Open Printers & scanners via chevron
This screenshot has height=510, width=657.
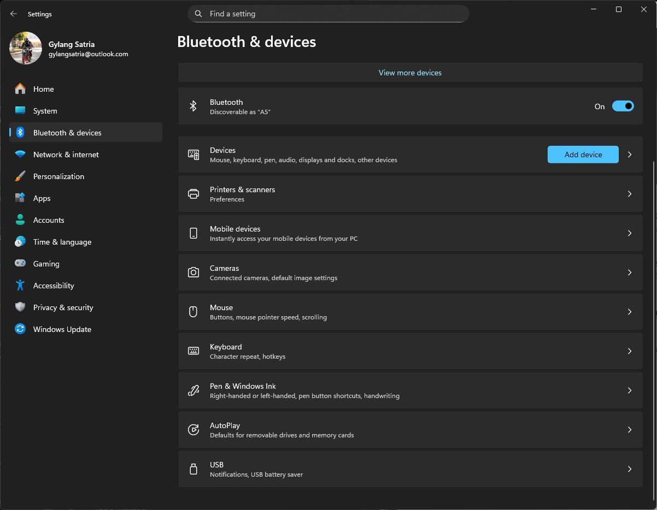pyautogui.click(x=630, y=194)
